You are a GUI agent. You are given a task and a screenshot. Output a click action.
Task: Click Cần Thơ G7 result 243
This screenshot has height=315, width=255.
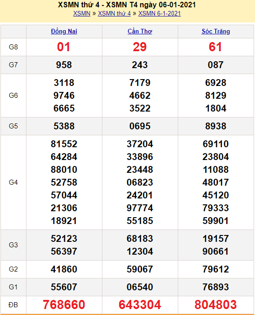[140, 65]
